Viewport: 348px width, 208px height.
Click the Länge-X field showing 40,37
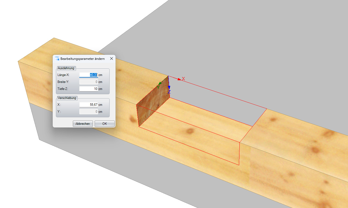pyautogui.click(x=89, y=75)
